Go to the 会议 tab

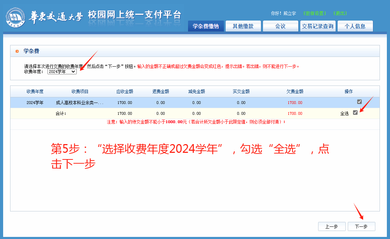280,26
